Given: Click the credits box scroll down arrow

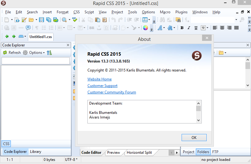Looking at the screenshot, I should click(x=199, y=120).
